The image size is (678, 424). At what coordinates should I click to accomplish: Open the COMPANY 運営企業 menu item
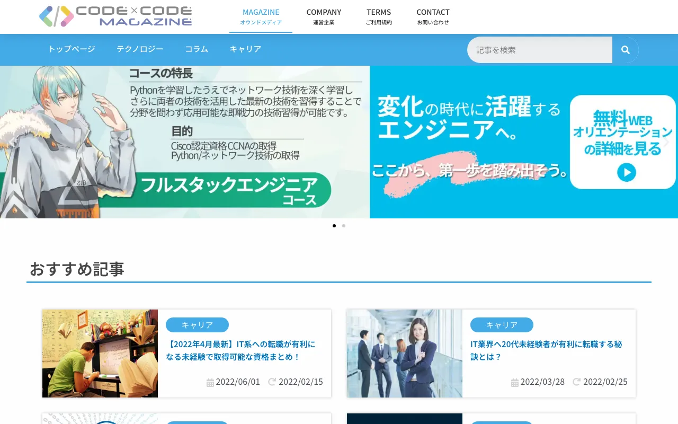[324, 16]
